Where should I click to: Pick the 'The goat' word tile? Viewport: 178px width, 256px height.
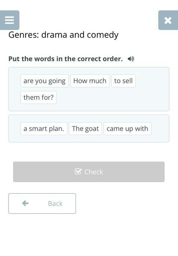click(86, 129)
